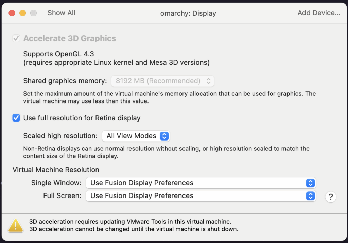Viewport: 348px width, 243px height.
Task: Click Add Device… button
Action: 319,13
